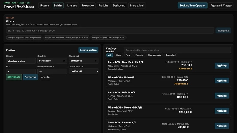The image size is (237, 133).
Task: Open the Preventivo tab
Action: point(88,6)
